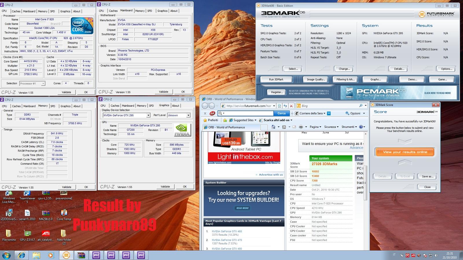Open the New folder (2) icon
The width and height of the screenshot is (463, 260).
tap(64, 237)
